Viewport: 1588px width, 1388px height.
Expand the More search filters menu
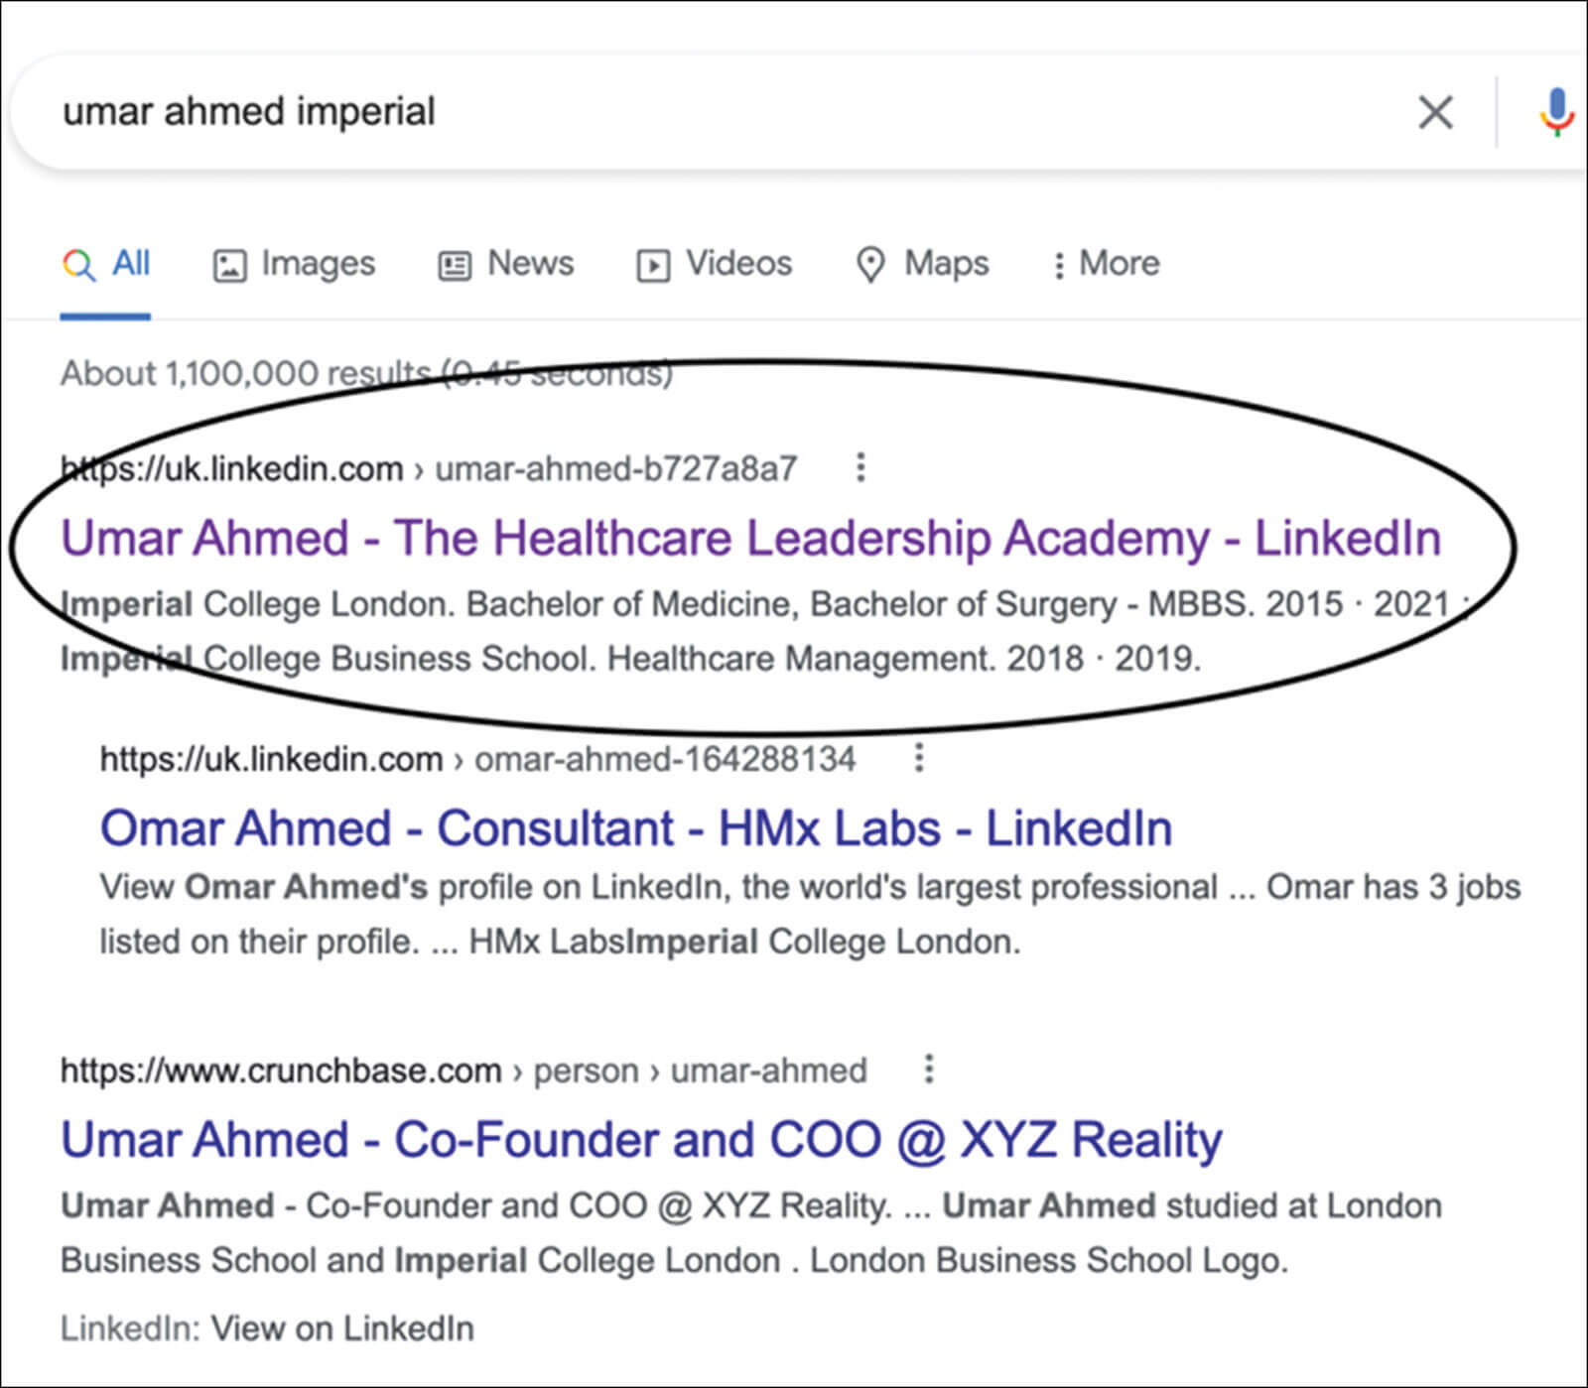1107,264
